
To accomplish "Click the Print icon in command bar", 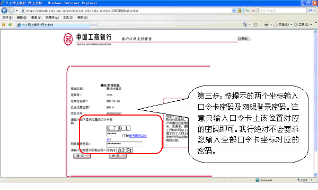I will tap(266, 25).
